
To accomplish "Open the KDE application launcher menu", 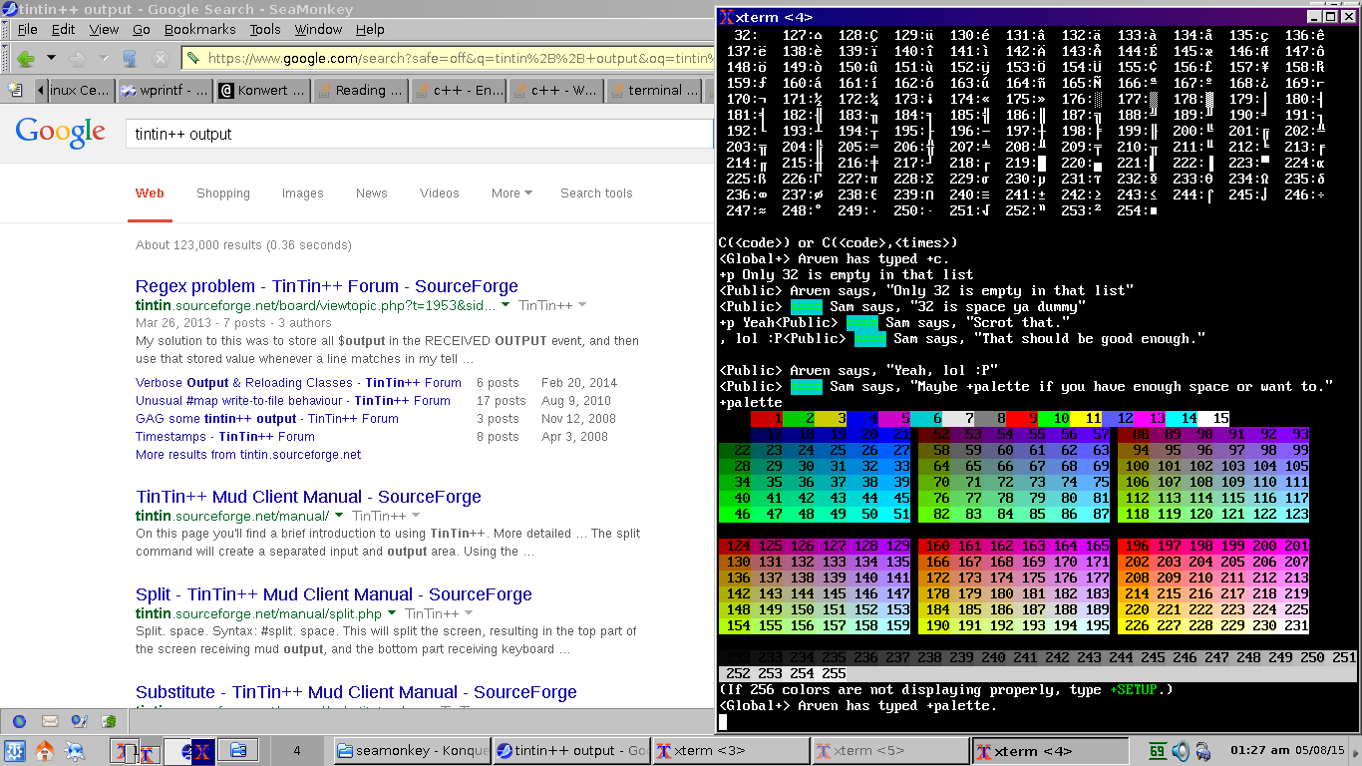I will tap(15, 751).
